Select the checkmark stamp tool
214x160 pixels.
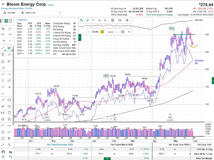click(x=3, y=106)
